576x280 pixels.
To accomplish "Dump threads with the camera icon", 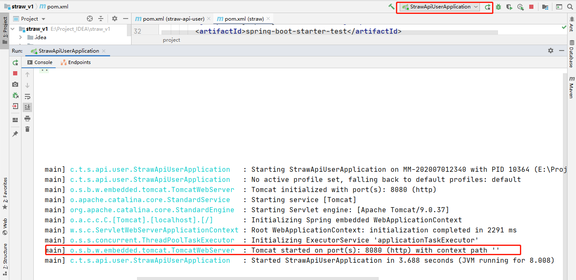I will coord(15,84).
